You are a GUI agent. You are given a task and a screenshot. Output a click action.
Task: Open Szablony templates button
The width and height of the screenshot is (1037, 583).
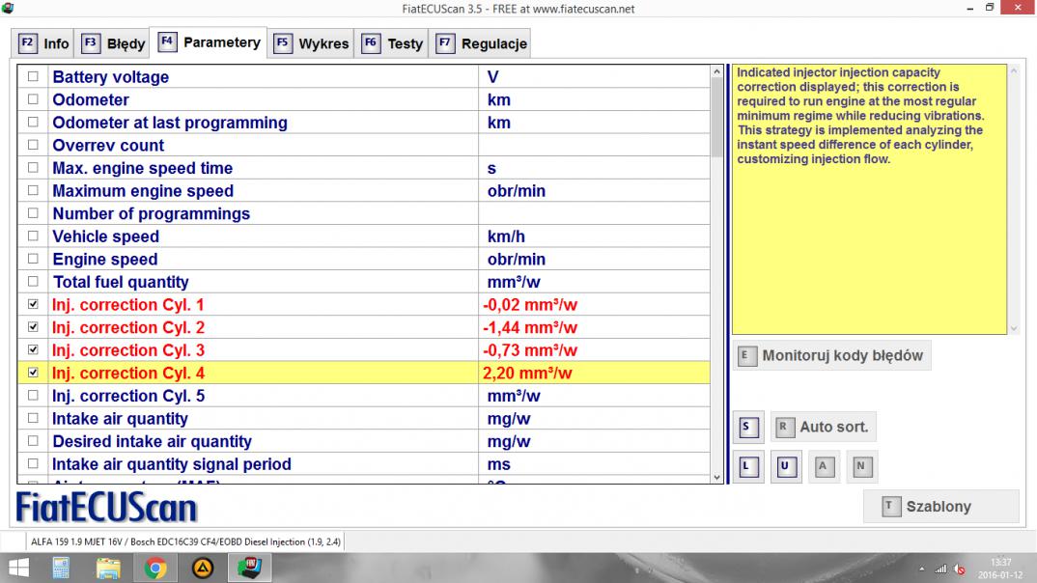(x=940, y=507)
